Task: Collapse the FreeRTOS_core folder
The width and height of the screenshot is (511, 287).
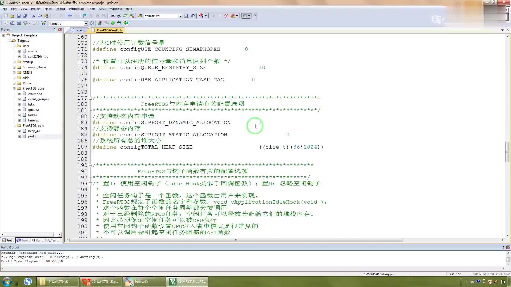Action: 14,88
